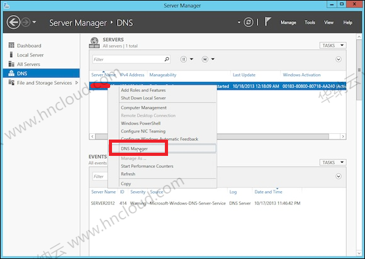The width and height of the screenshot is (365, 259).
Task: Open the arrow beside the list criteria icon
Action: click(191, 59)
